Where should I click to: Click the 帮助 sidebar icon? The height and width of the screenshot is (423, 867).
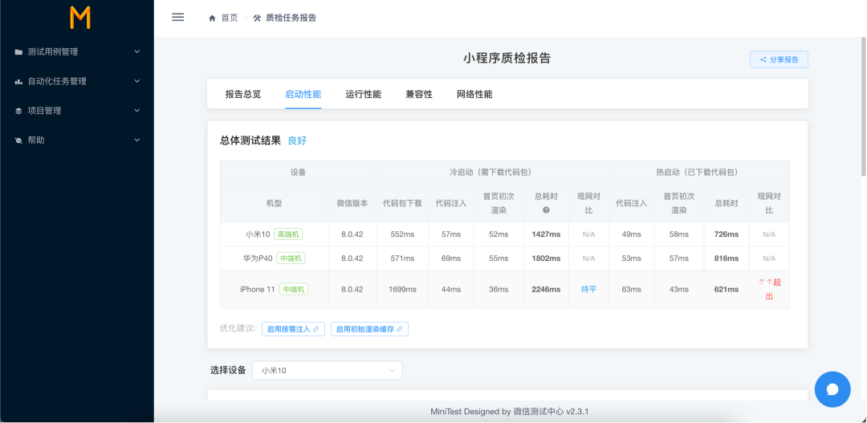point(18,140)
